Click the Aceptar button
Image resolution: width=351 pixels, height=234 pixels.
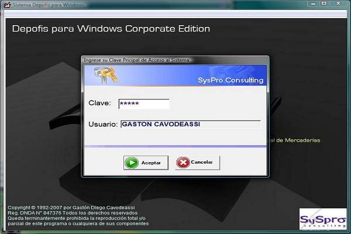tap(146, 163)
